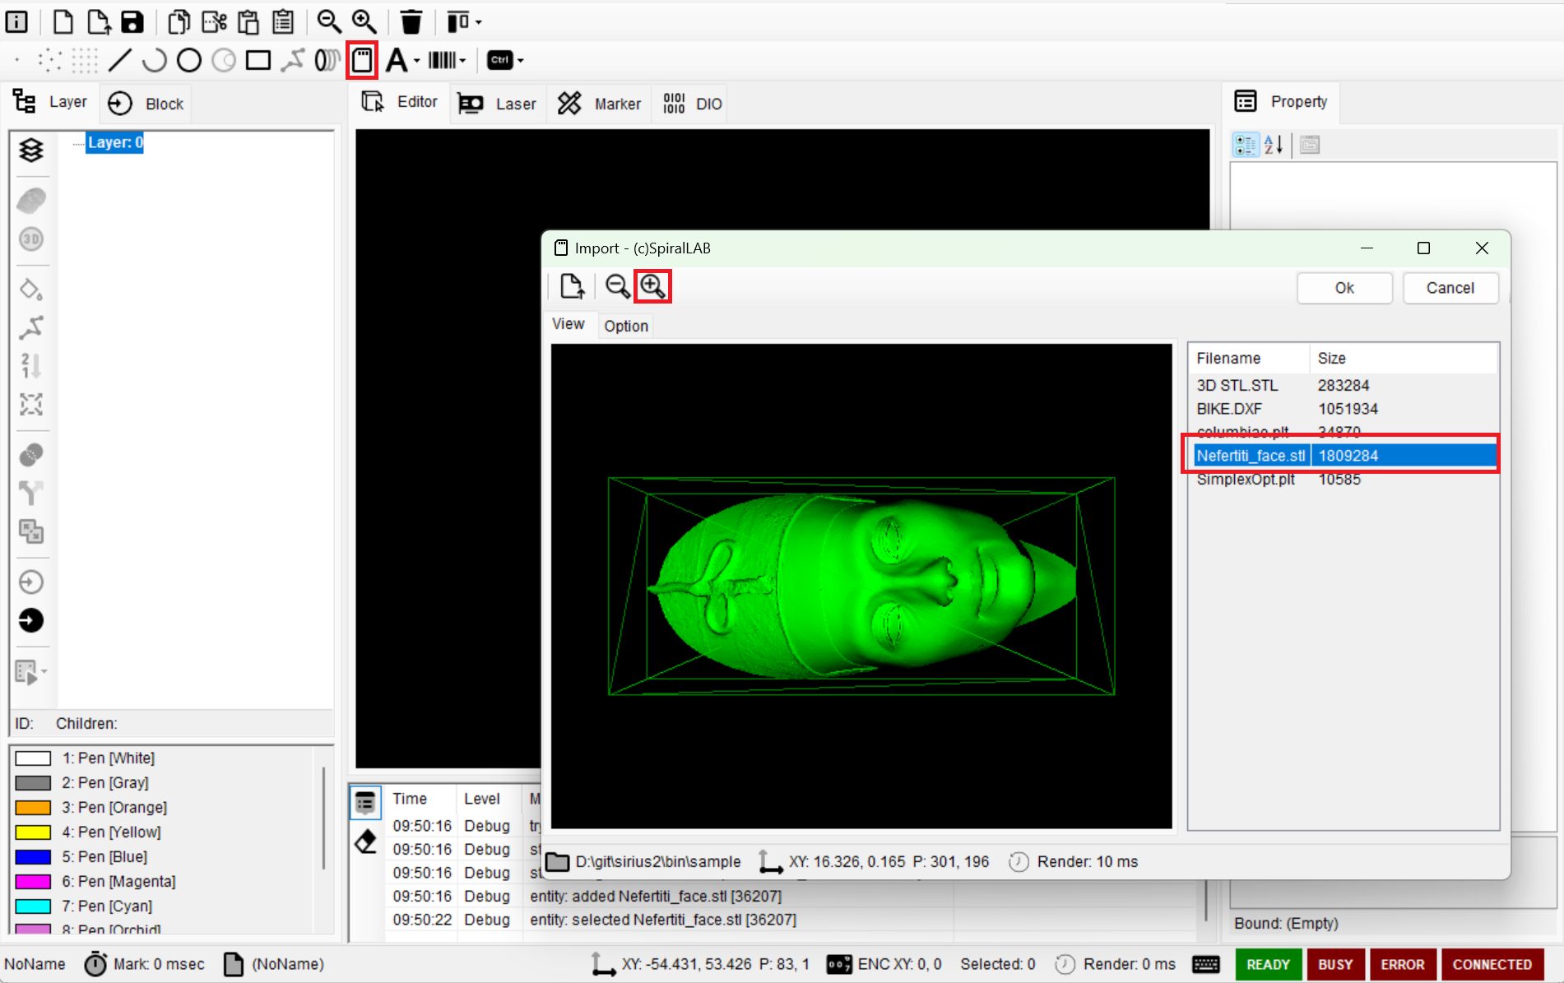
Task: Click the add layer stack icon
Action: click(x=31, y=150)
